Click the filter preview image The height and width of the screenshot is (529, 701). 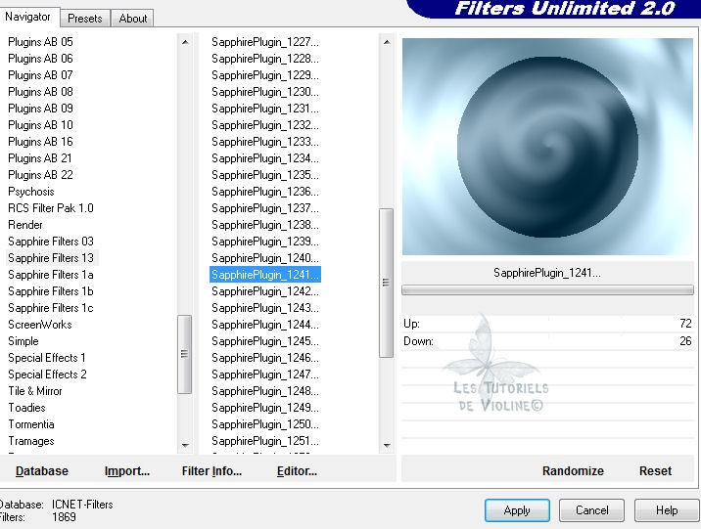tap(547, 147)
